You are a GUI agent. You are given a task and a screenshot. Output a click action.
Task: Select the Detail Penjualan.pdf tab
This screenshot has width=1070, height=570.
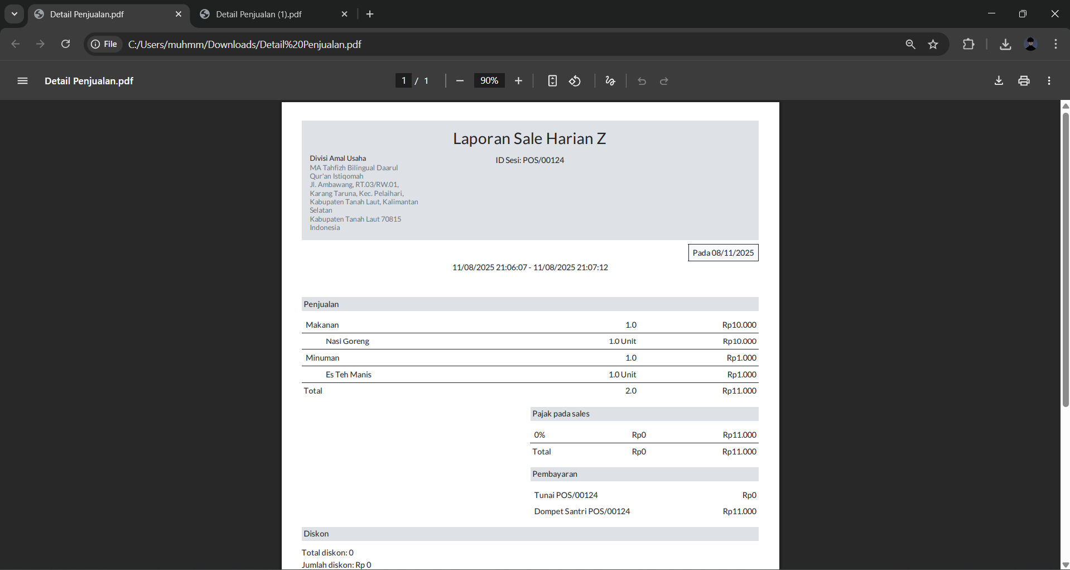pyautogui.click(x=87, y=14)
